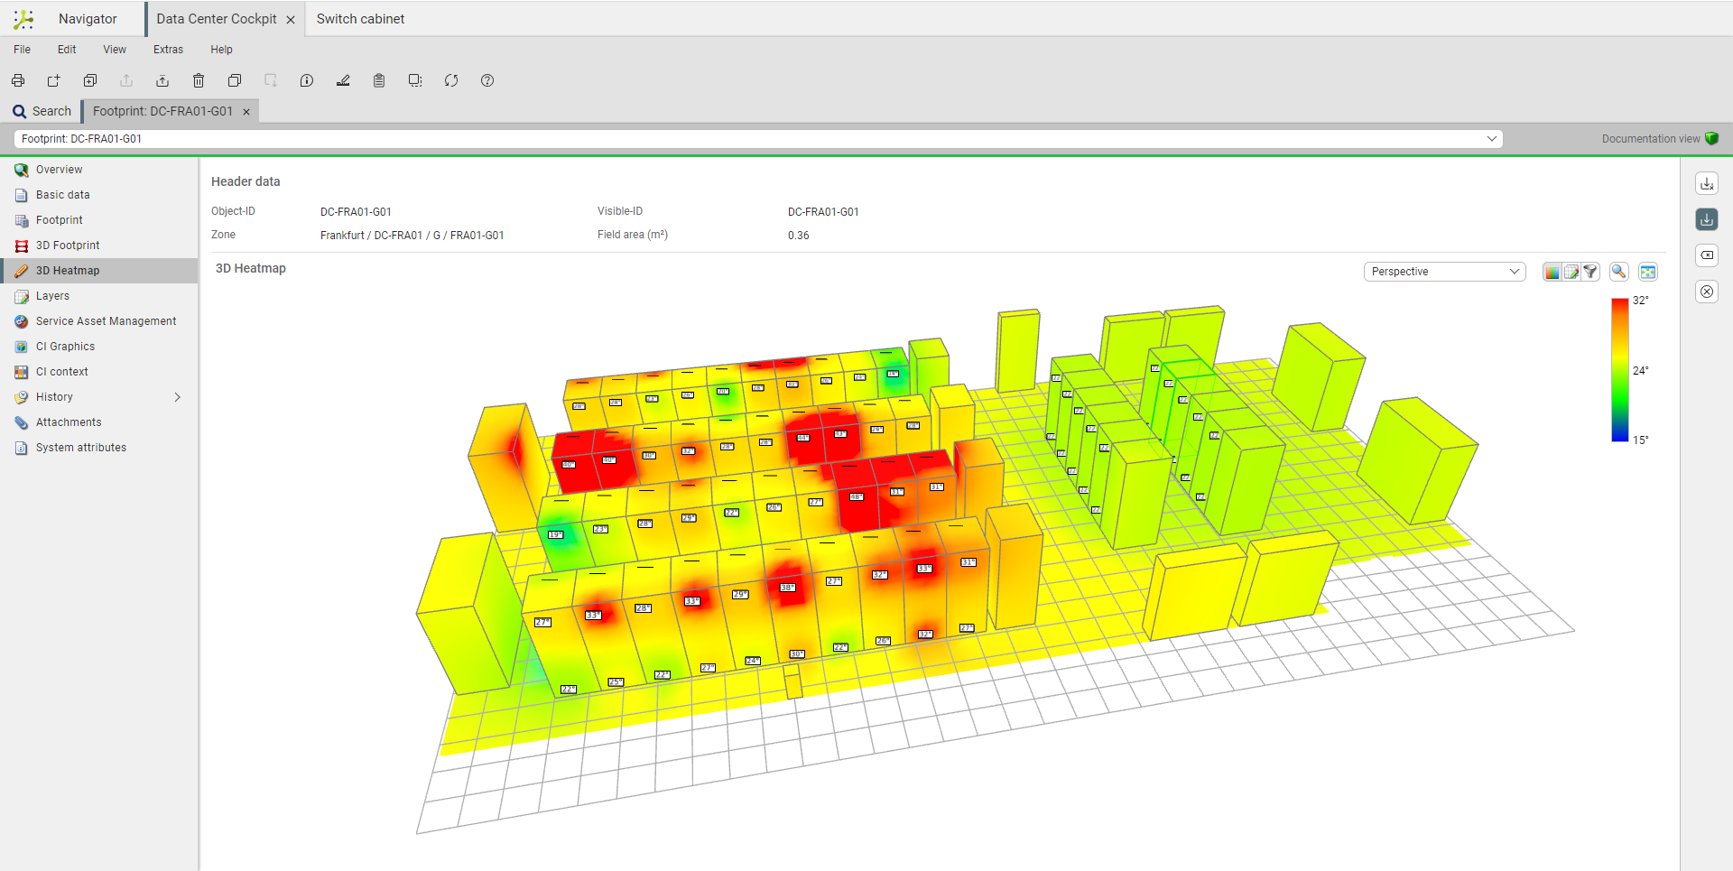
Task: Select the heatmap color legend icon
Action: 1552,271
